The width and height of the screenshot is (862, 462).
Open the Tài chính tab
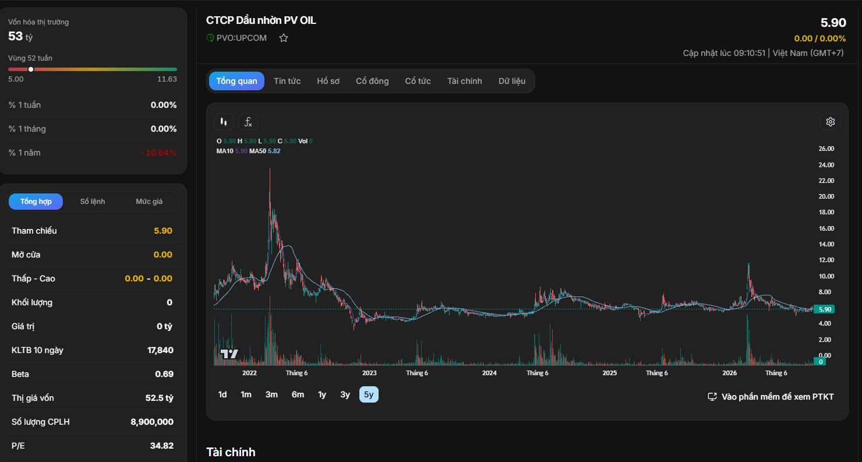click(465, 81)
